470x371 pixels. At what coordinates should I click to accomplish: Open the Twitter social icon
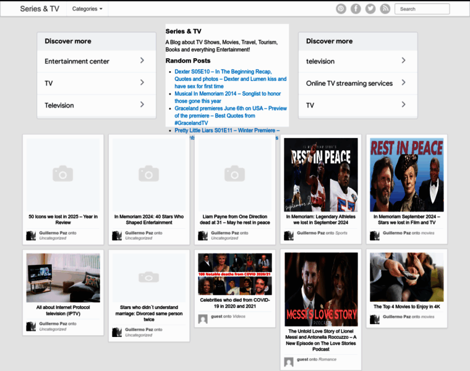coord(370,9)
